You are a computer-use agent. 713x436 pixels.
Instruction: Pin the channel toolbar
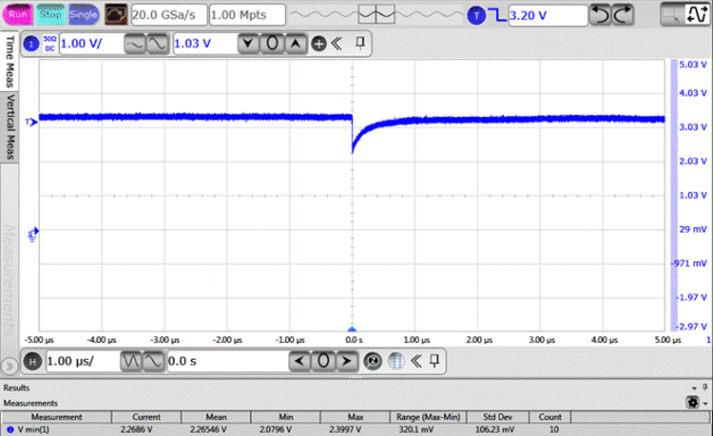(x=360, y=43)
